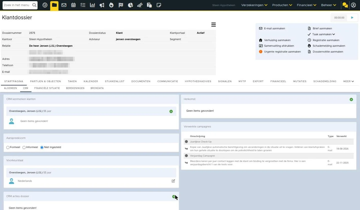Open the flame icon in top toolbar

pos(111,5)
